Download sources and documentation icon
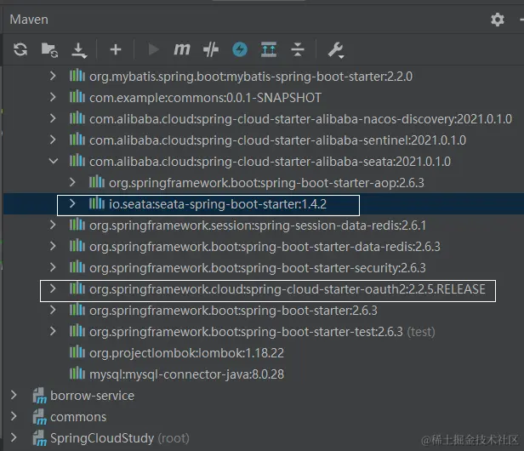This screenshot has height=451, width=524. coord(79,50)
